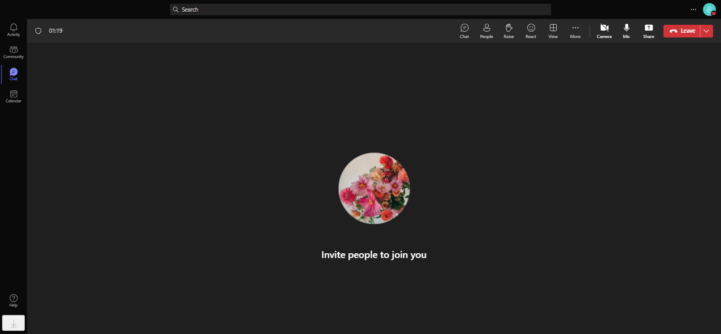The height and width of the screenshot is (334, 721).
Task: Expand the Leave options dropdown arrow
Action: pos(707,31)
